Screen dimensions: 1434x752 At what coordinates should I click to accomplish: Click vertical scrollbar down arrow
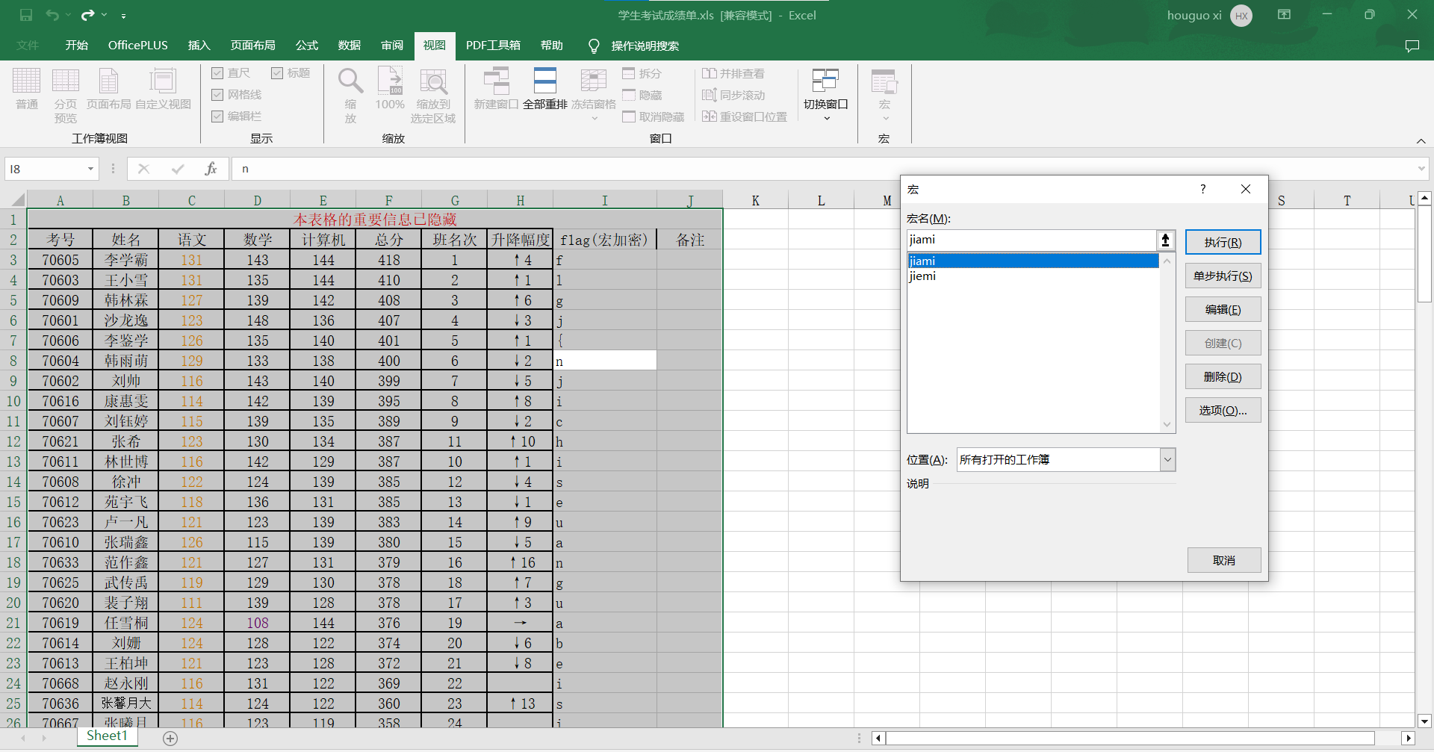click(x=1424, y=721)
